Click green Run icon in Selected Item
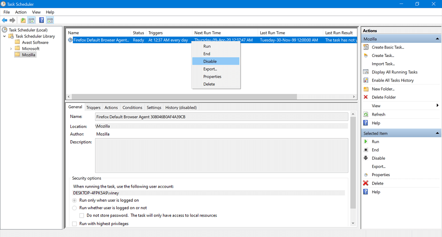This screenshot has width=442, height=237. click(366, 142)
